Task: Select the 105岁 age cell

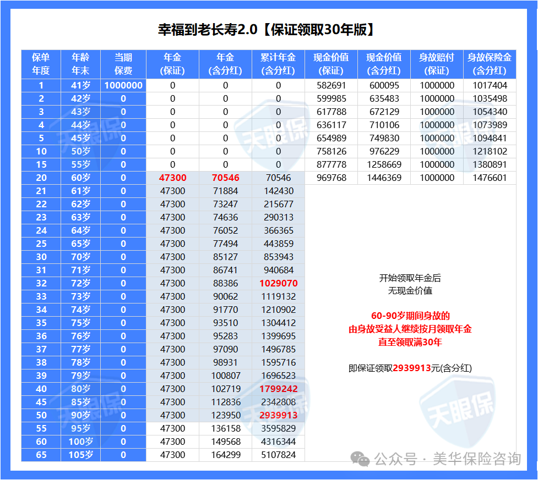Action: pos(80,455)
